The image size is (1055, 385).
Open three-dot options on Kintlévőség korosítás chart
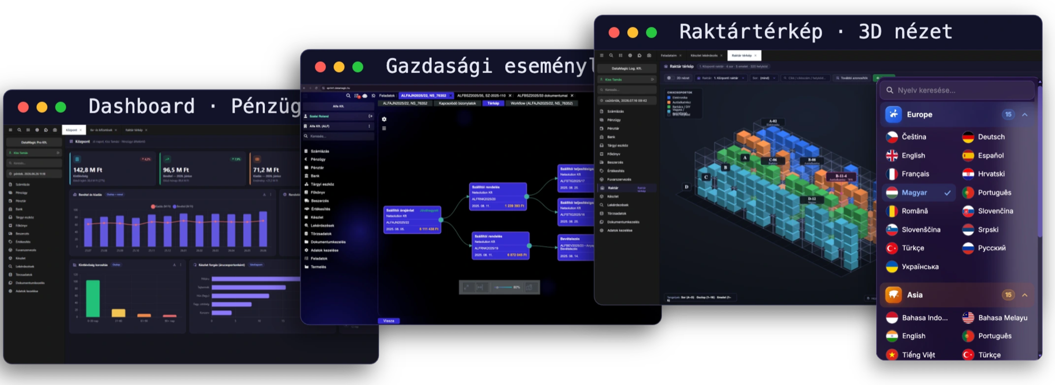coord(181,265)
